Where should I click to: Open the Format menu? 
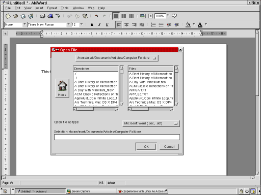pyautogui.click(x=52, y=8)
